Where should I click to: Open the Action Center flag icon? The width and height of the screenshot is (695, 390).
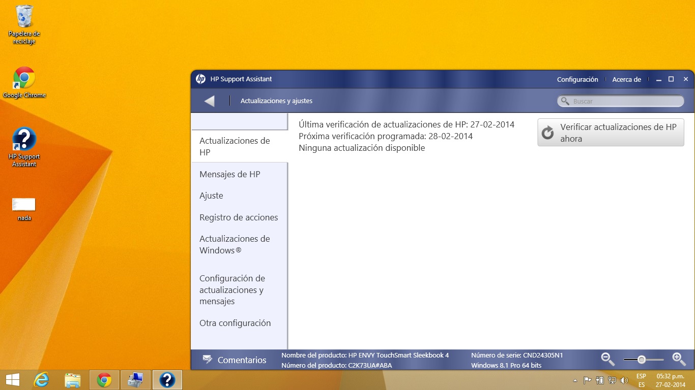coord(587,380)
